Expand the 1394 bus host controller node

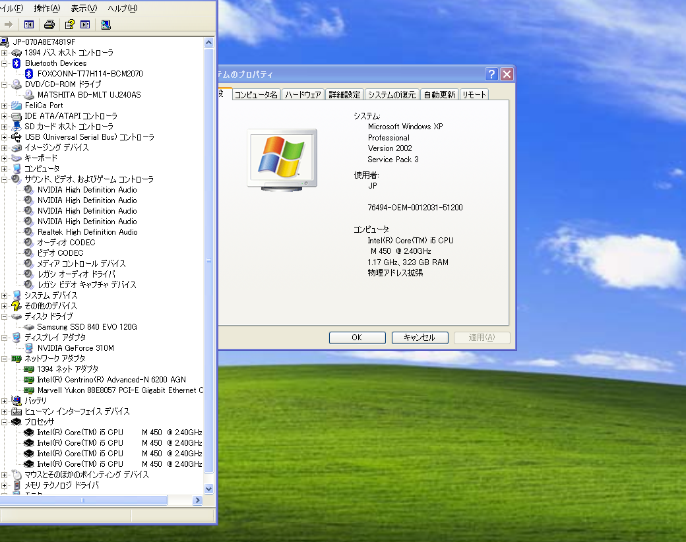tap(5, 53)
